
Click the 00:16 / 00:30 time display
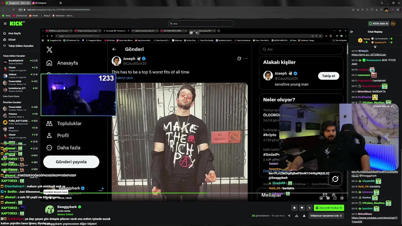[65, 198]
